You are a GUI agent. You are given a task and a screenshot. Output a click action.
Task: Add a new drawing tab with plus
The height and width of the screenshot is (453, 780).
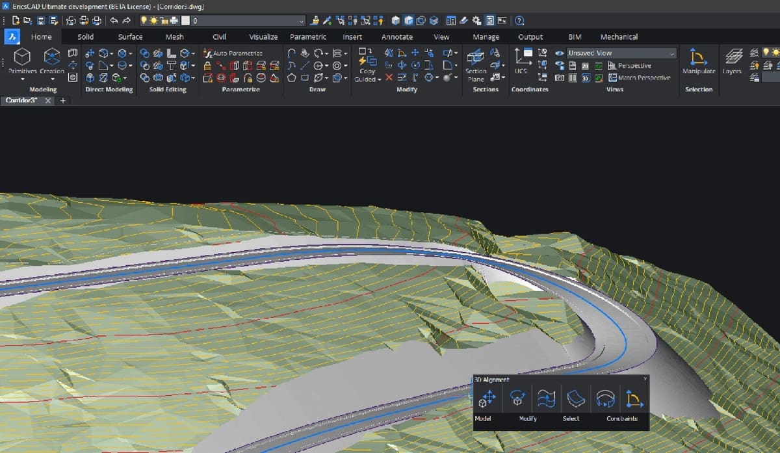pyautogui.click(x=63, y=101)
